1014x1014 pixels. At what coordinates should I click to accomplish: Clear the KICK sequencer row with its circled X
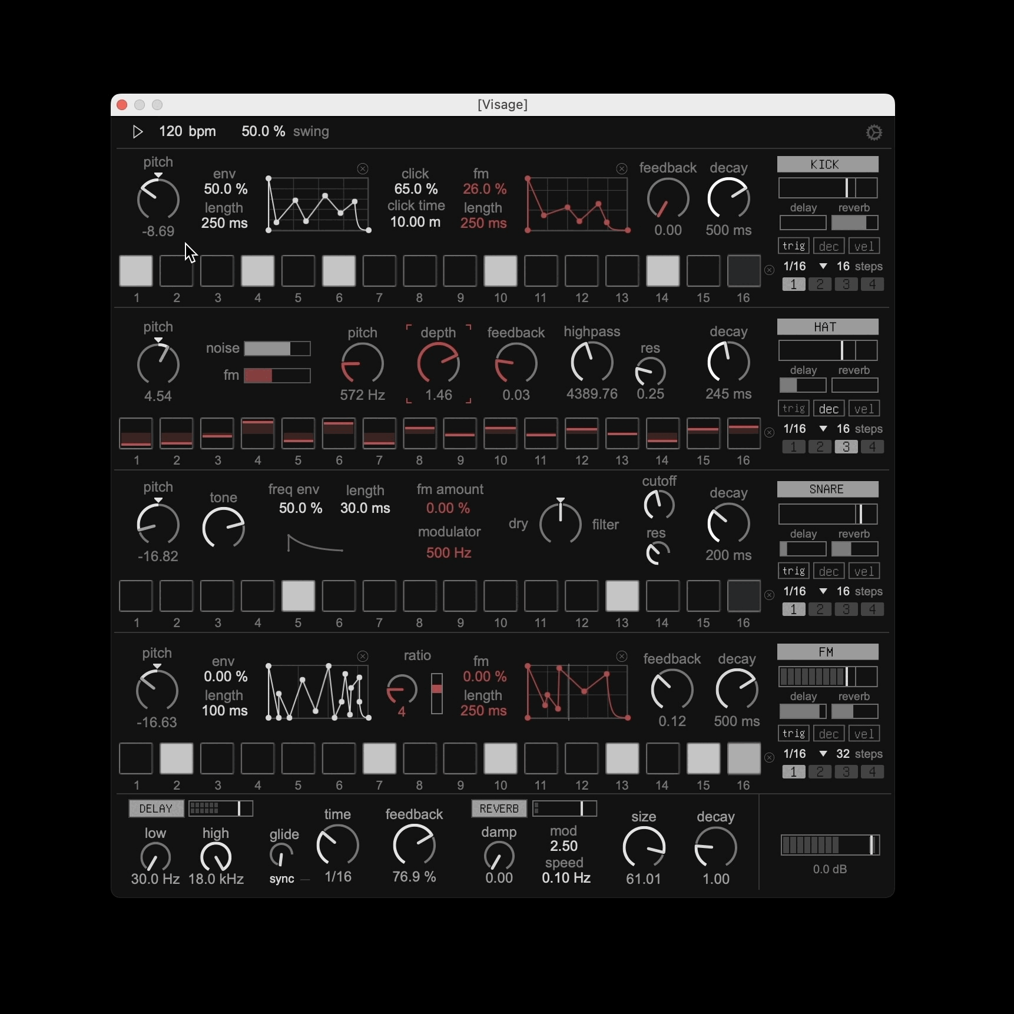tap(769, 270)
